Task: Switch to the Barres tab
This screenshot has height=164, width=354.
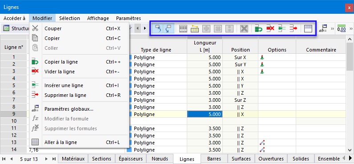Action: point(214,159)
